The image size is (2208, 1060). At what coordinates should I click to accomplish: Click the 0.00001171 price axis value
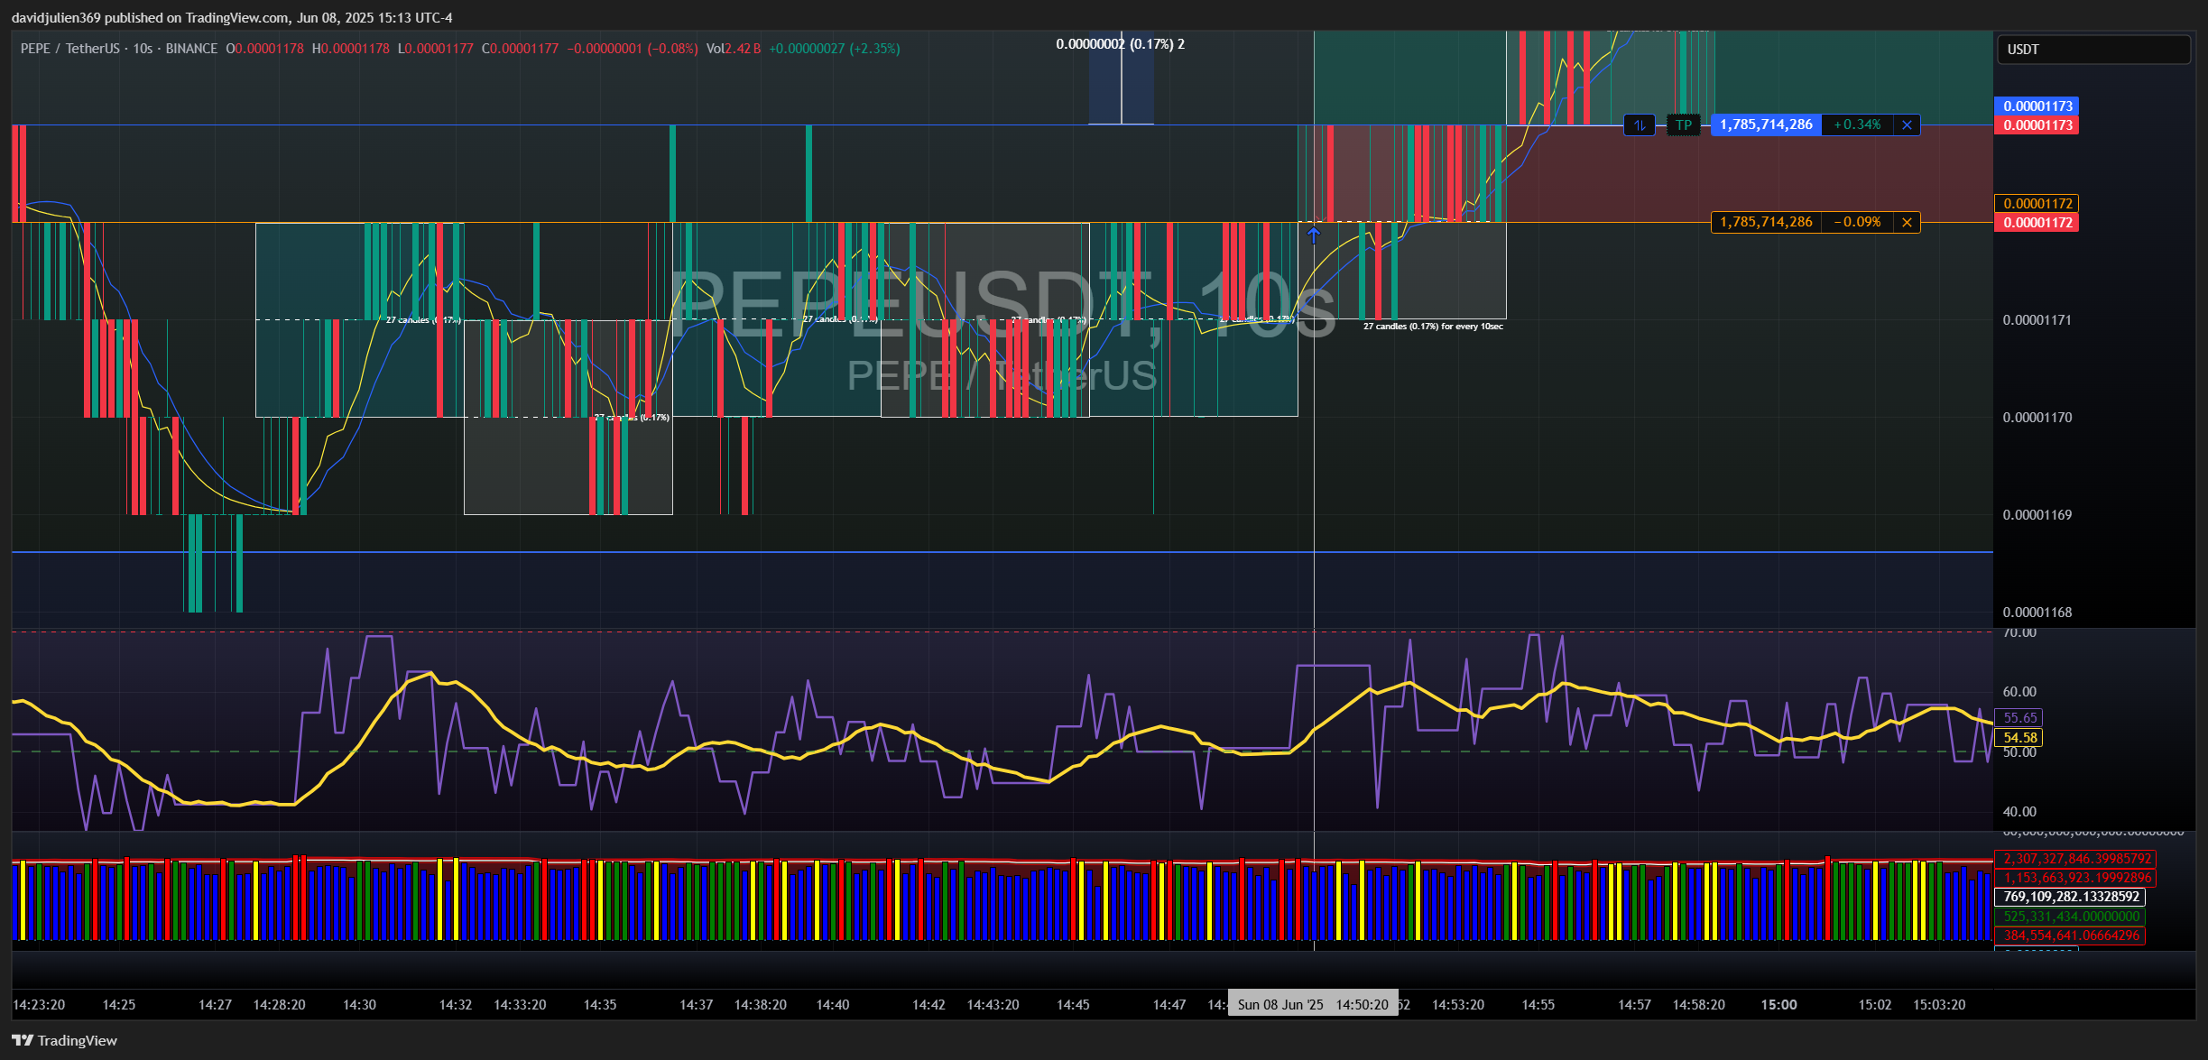click(2037, 320)
